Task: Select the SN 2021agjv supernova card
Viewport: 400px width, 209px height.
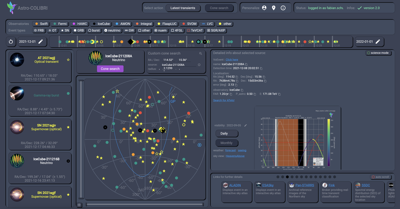Action: [40, 134]
